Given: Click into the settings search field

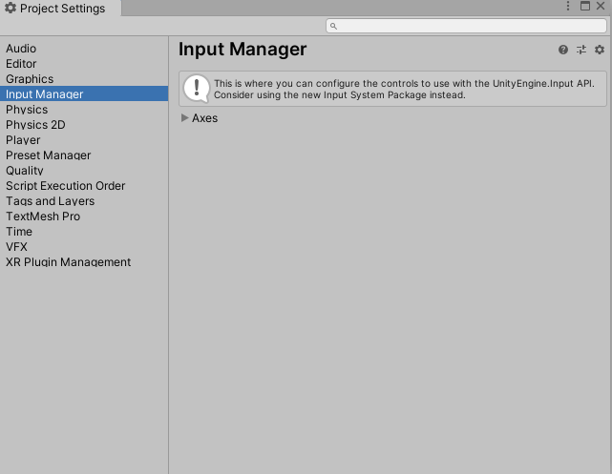Looking at the screenshot, I should 468,26.
